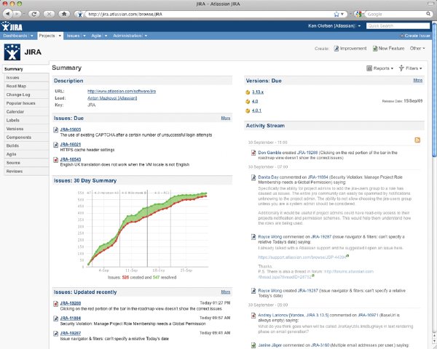Click the Filters funnel icon
This screenshot has height=349, width=437.
tap(401, 68)
